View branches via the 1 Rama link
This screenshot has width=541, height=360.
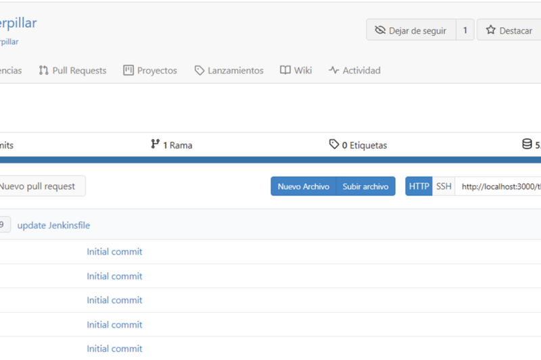(x=172, y=145)
